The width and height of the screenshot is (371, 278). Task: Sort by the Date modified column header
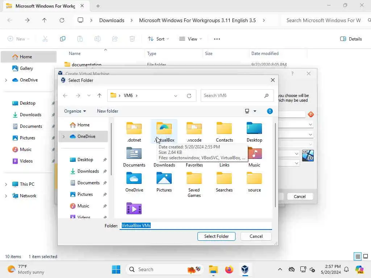265,54
